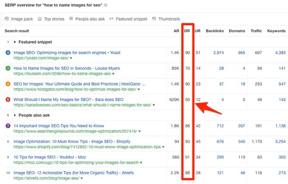Sort by the DR column header

187,31
